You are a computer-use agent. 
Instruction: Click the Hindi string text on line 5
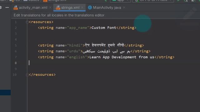(x=104, y=45)
